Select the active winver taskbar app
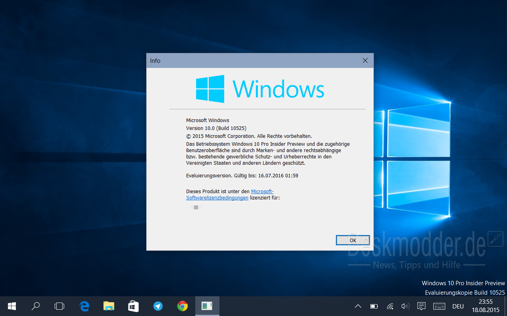 click(207, 306)
